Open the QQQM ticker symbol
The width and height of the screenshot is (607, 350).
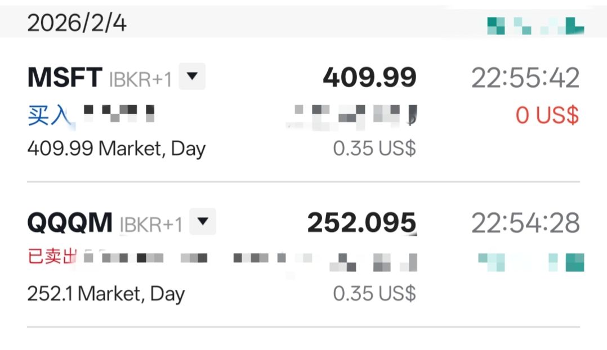(70, 223)
